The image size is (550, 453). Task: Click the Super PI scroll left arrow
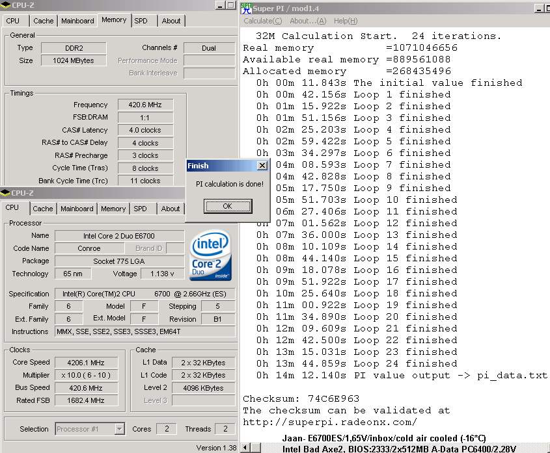coord(245,448)
